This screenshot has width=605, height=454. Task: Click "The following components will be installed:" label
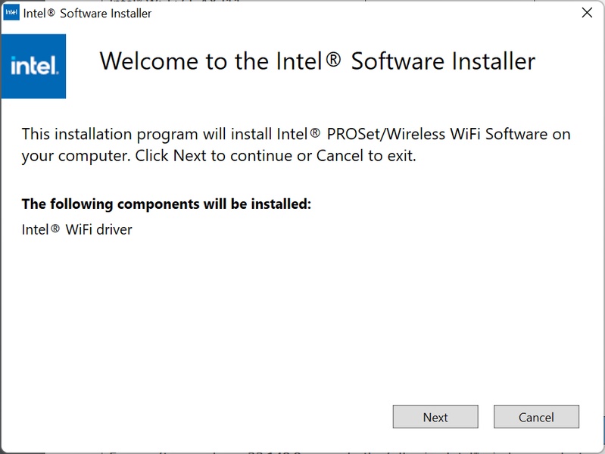point(167,204)
